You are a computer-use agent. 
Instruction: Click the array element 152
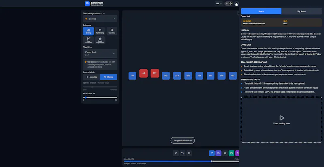click(x=166, y=76)
